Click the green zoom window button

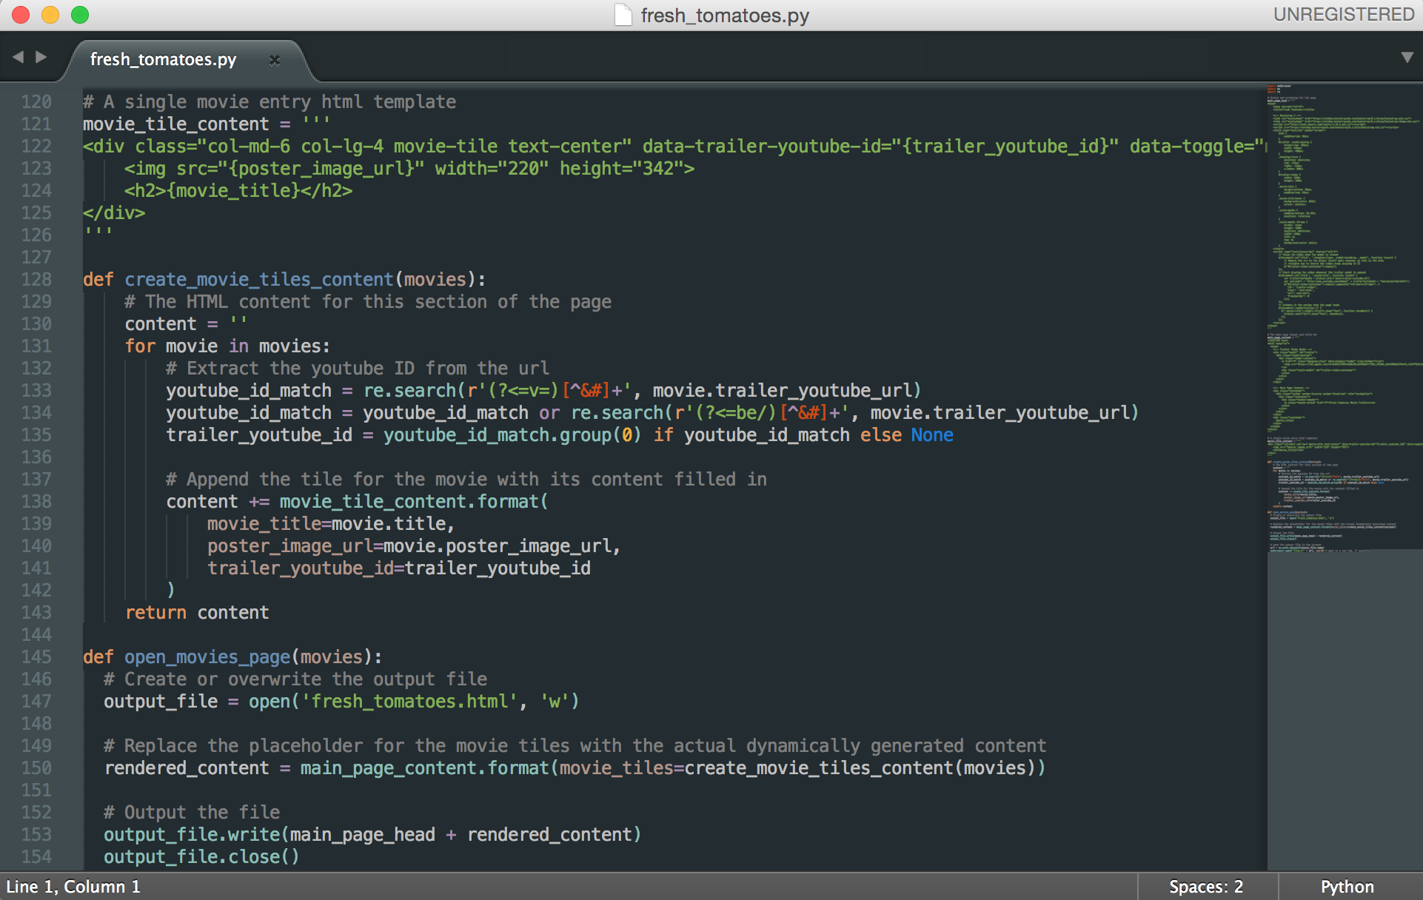pyautogui.click(x=80, y=15)
